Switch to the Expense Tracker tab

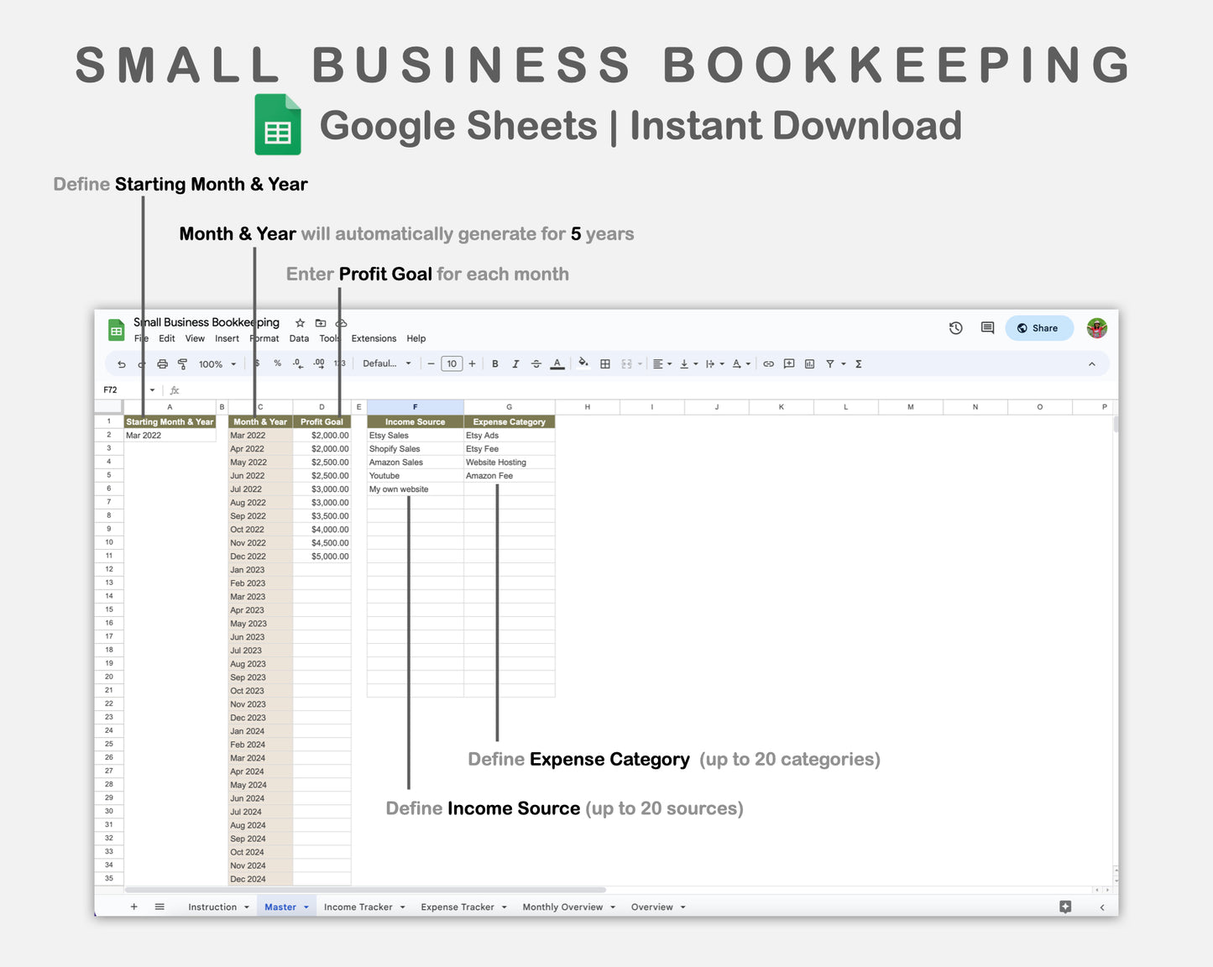coord(457,907)
